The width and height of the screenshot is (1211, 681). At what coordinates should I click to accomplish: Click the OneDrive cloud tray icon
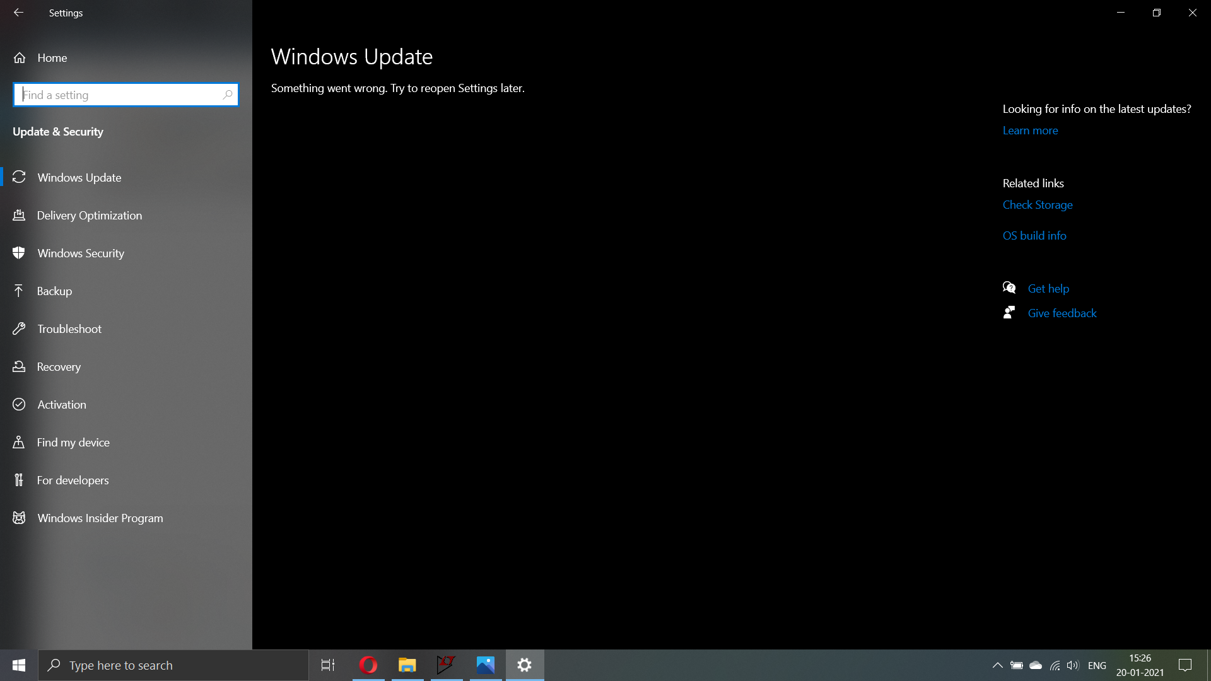(x=1036, y=665)
